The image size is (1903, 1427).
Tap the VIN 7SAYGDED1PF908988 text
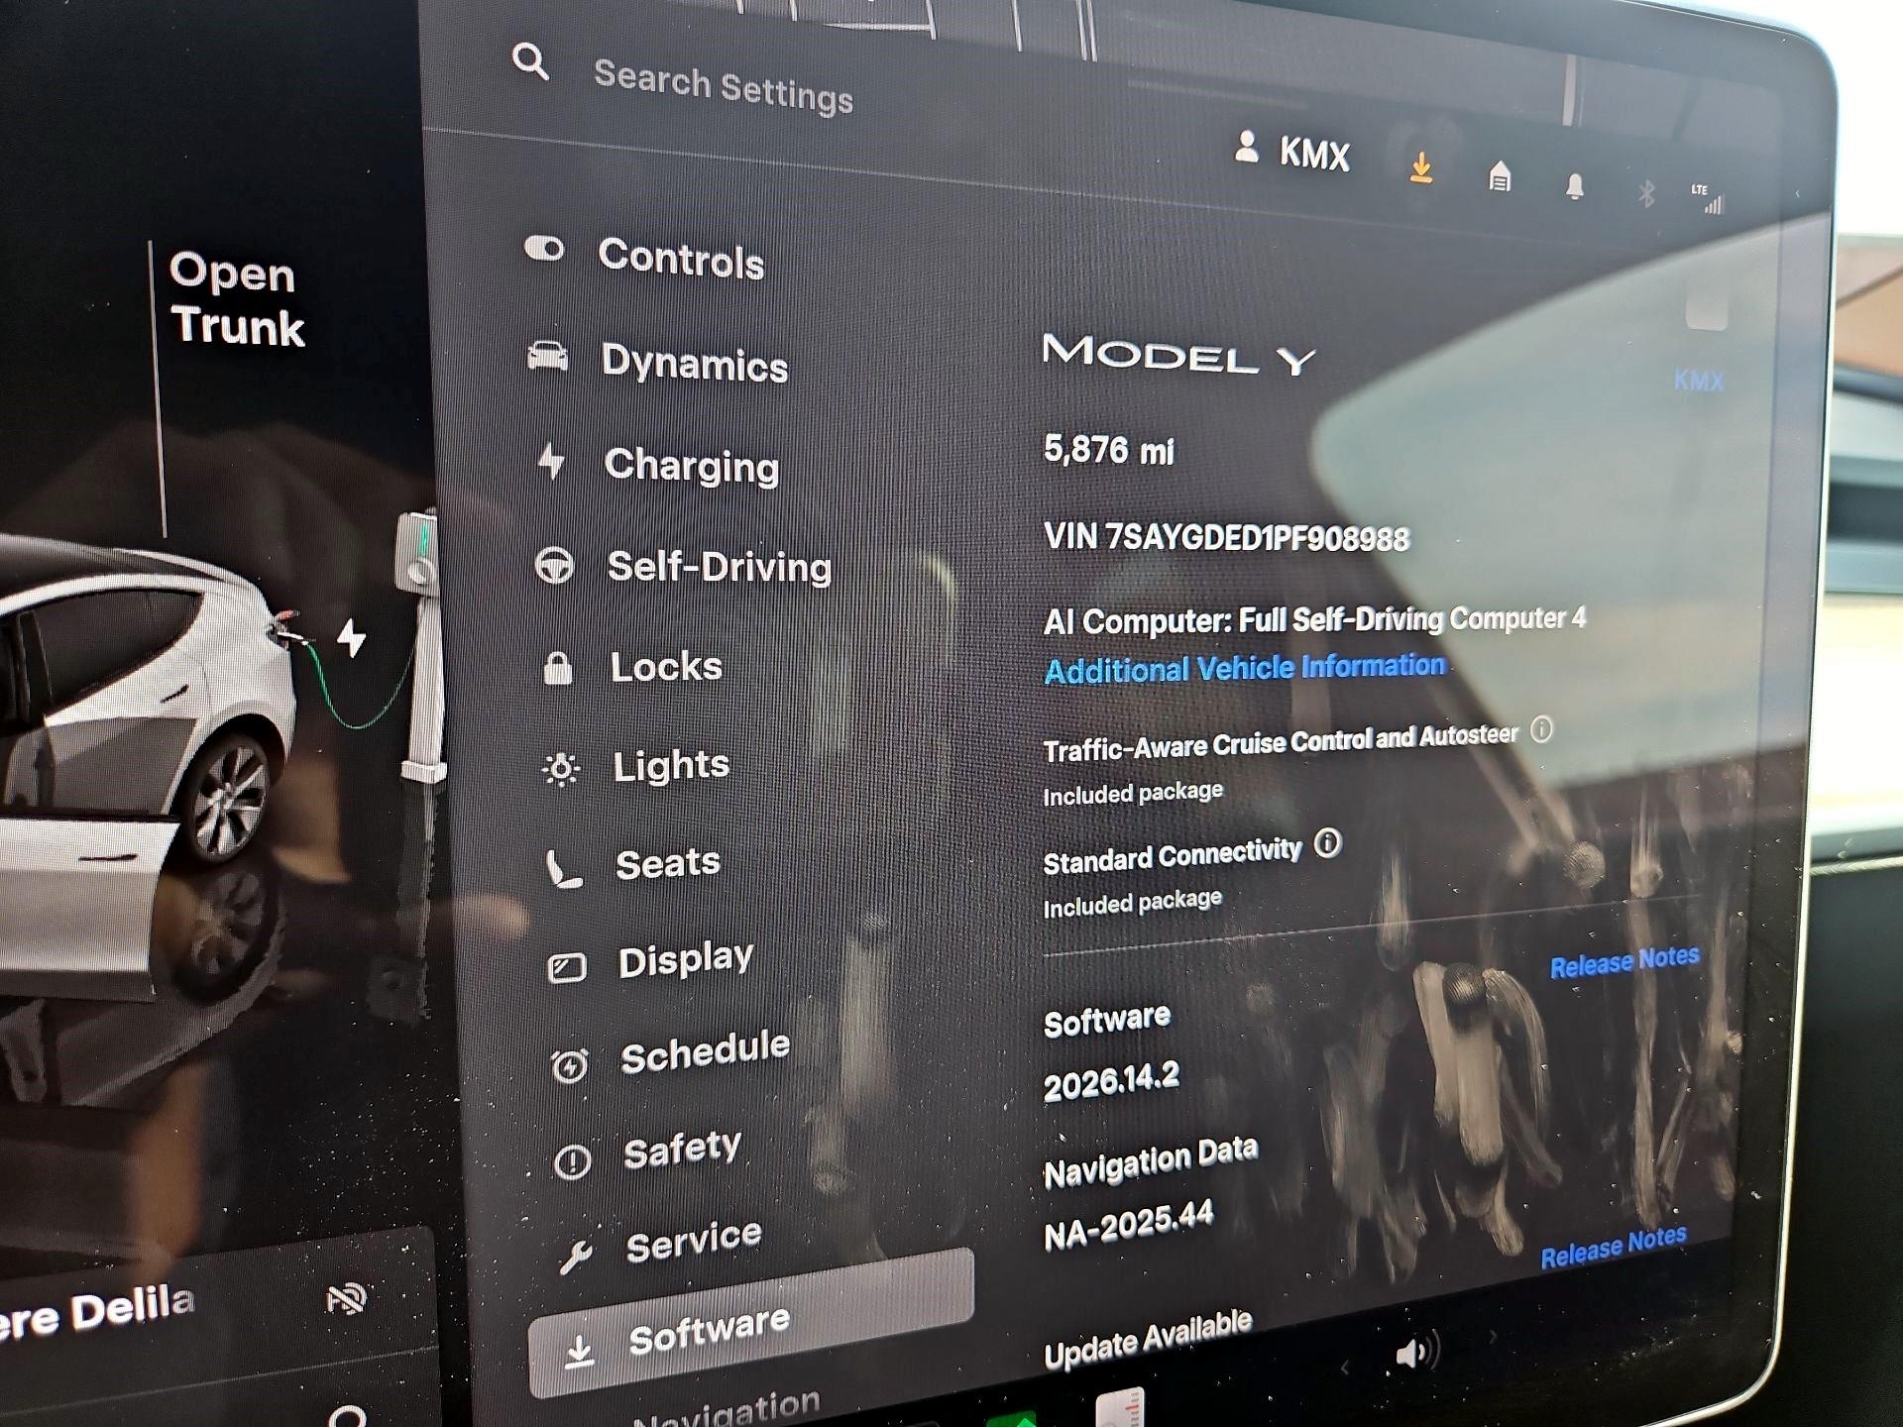pyautogui.click(x=1227, y=537)
